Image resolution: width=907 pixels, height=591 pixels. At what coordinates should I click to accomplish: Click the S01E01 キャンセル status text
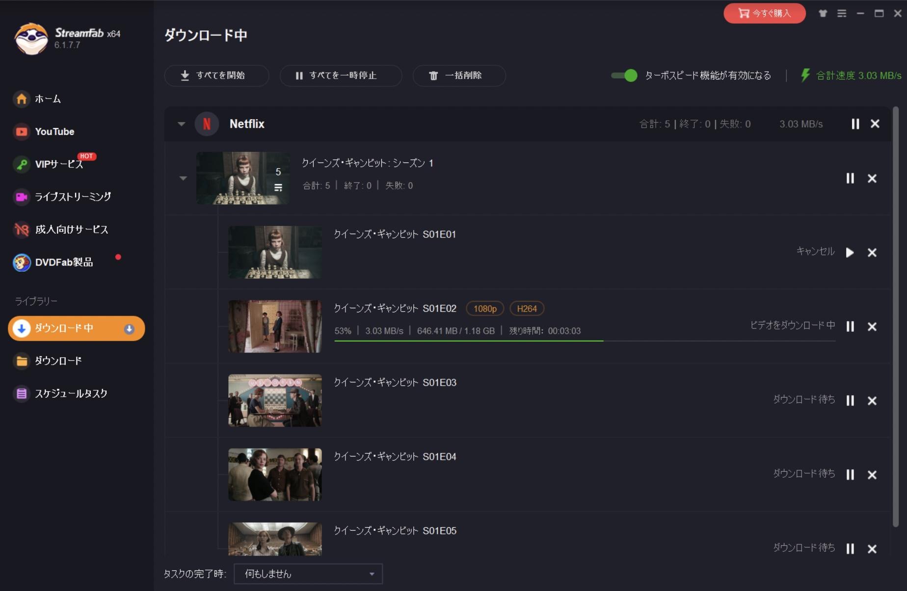[815, 251]
